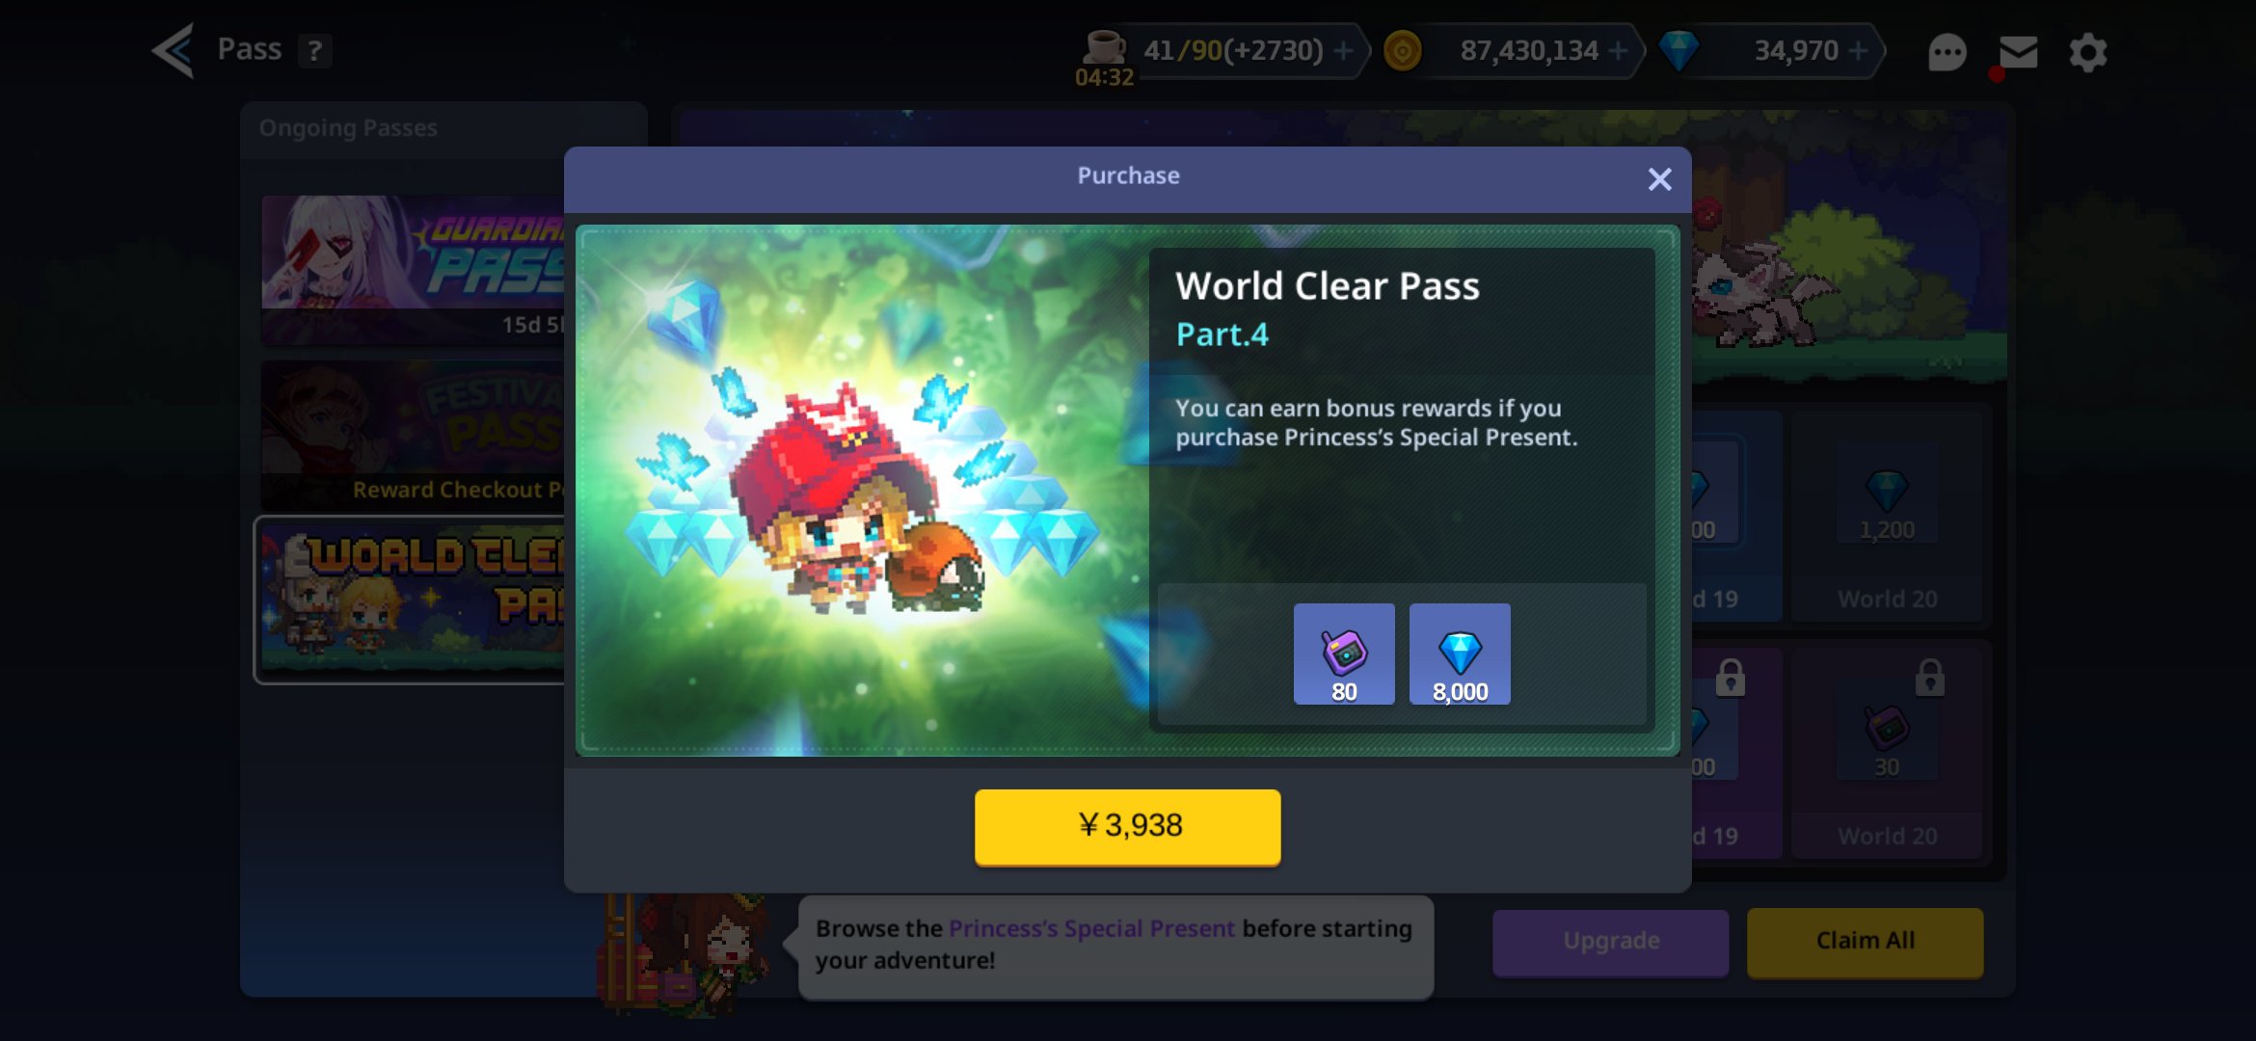2256x1041 pixels.
Task: Buy the pass for ¥3,938
Action: pyautogui.click(x=1127, y=826)
